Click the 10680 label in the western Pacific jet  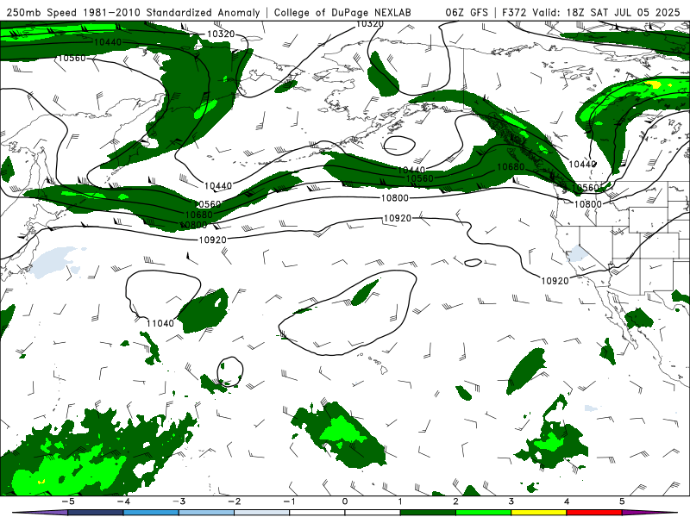tap(199, 215)
